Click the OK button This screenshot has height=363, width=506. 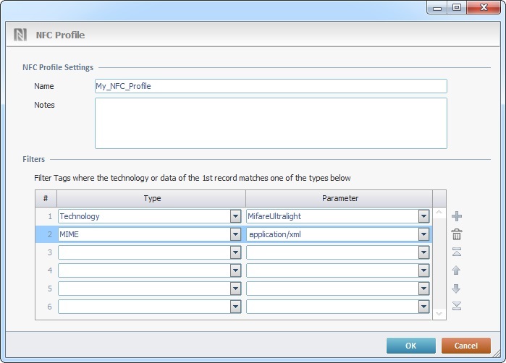point(410,346)
